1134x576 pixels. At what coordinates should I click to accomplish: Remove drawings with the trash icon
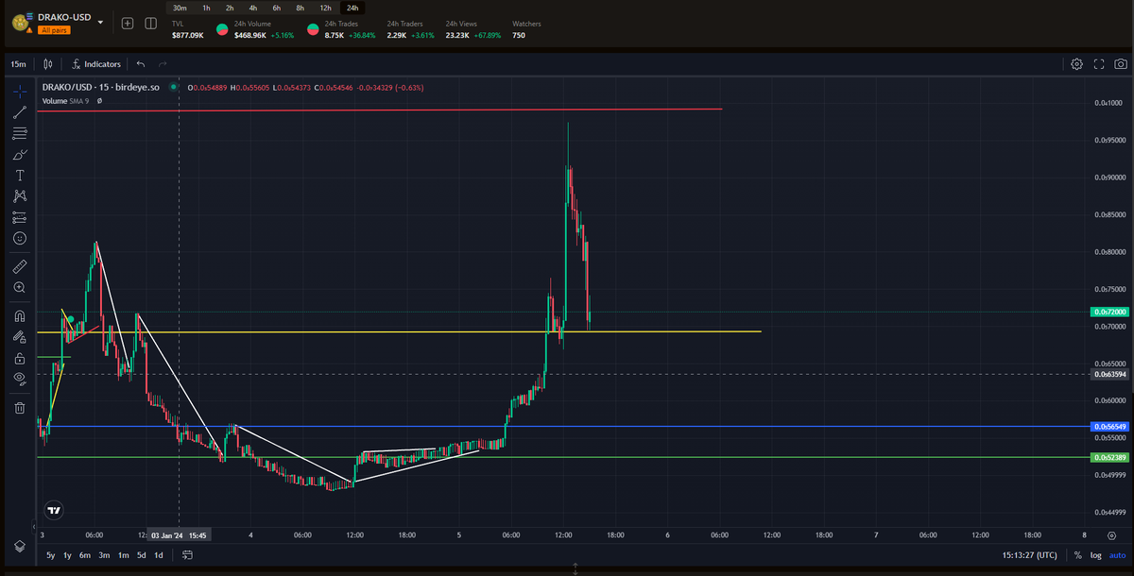(20, 408)
